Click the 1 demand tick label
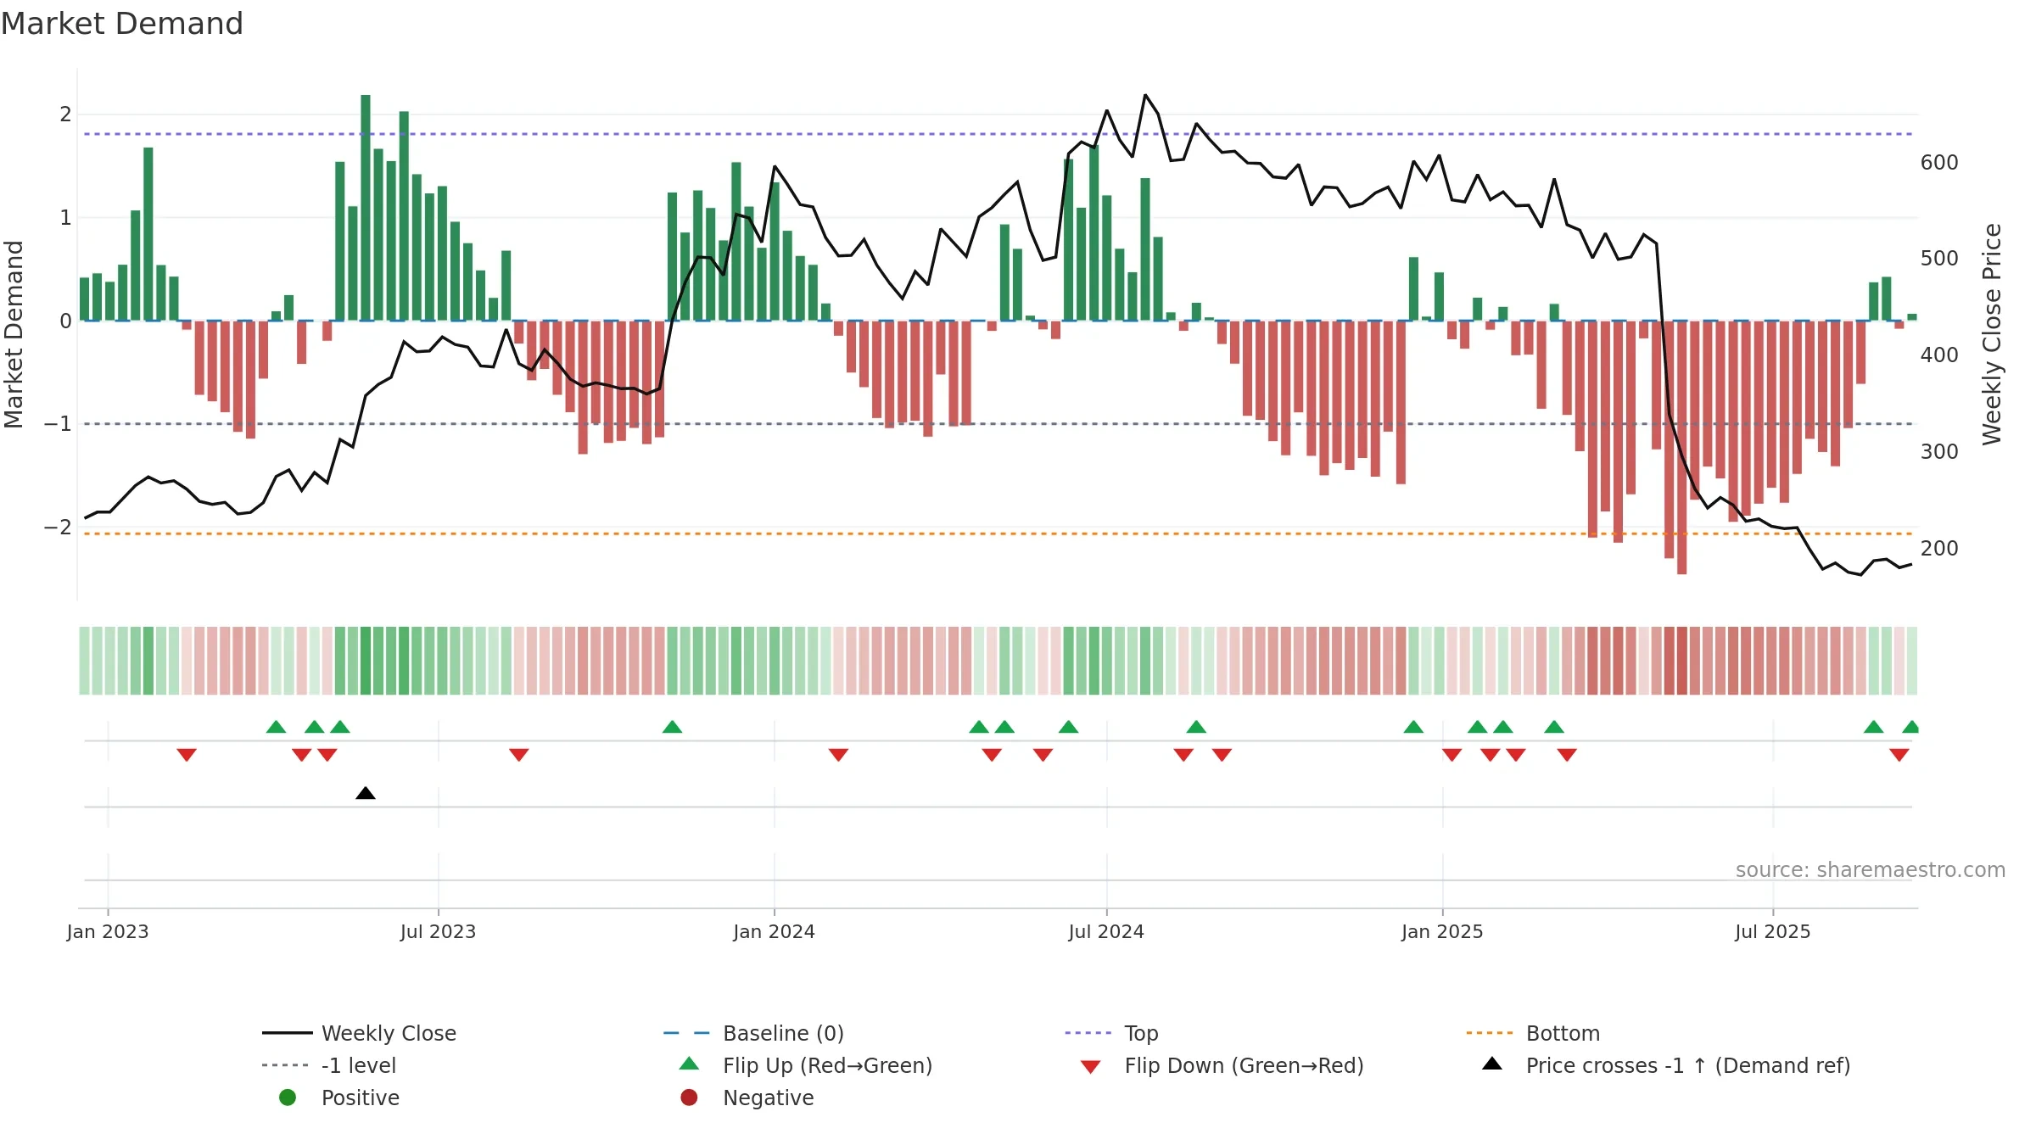Viewport: 2036px width, 1145px height. tap(65, 217)
